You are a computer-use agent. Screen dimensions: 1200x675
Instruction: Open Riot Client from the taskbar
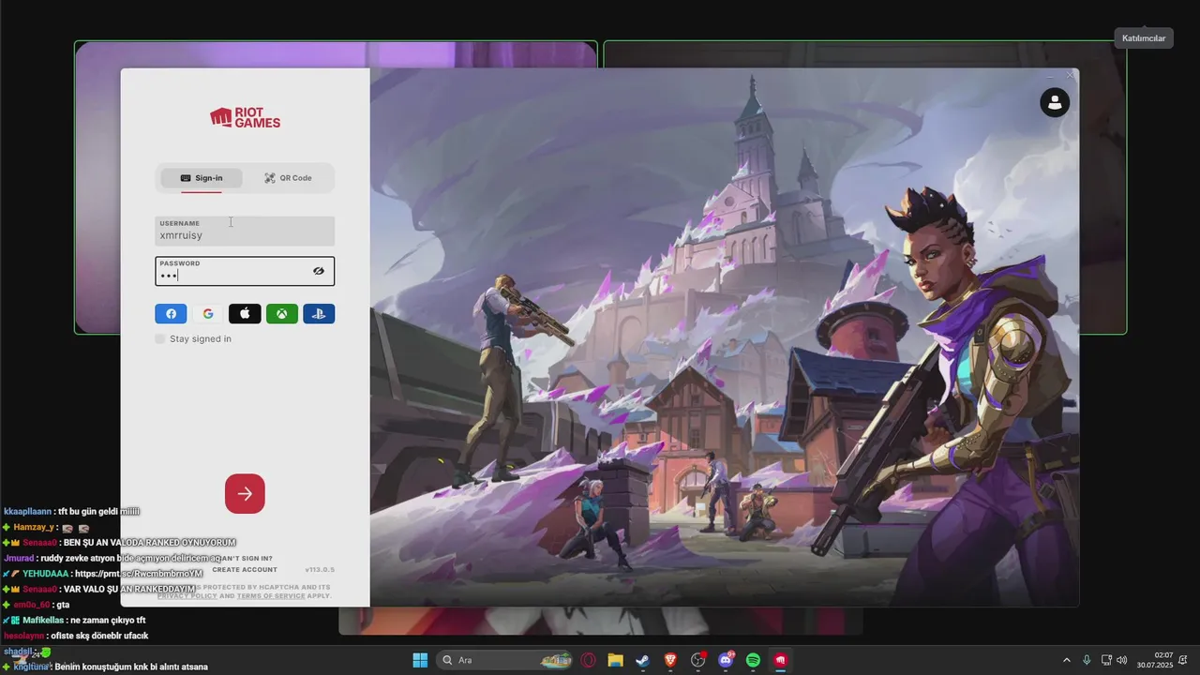tap(780, 660)
